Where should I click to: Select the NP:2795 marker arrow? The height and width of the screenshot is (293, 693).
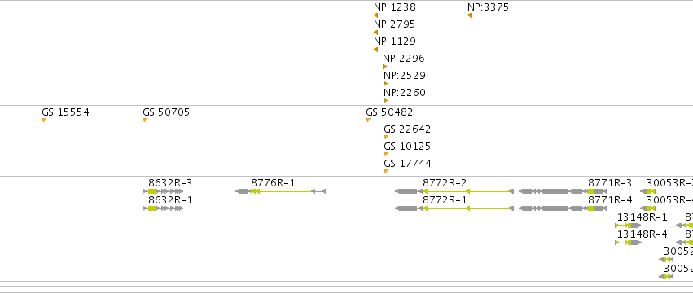point(375,33)
